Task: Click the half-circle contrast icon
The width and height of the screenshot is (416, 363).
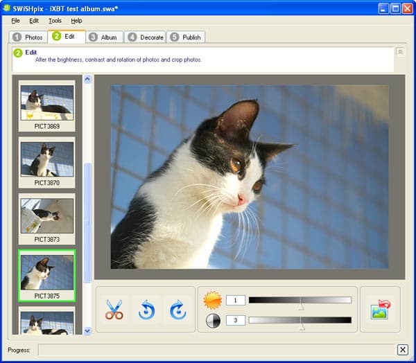Action: point(213,321)
